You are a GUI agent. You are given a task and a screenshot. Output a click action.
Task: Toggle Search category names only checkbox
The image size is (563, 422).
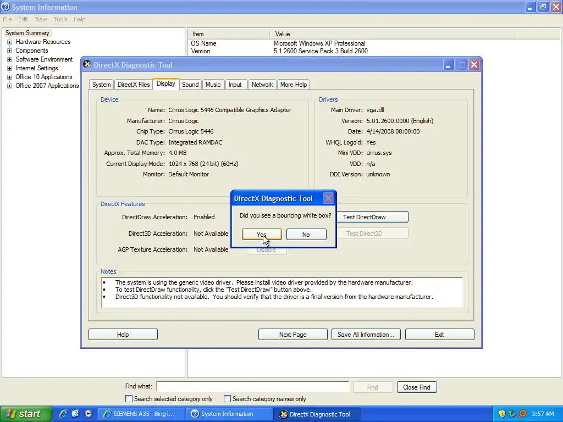(x=227, y=399)
